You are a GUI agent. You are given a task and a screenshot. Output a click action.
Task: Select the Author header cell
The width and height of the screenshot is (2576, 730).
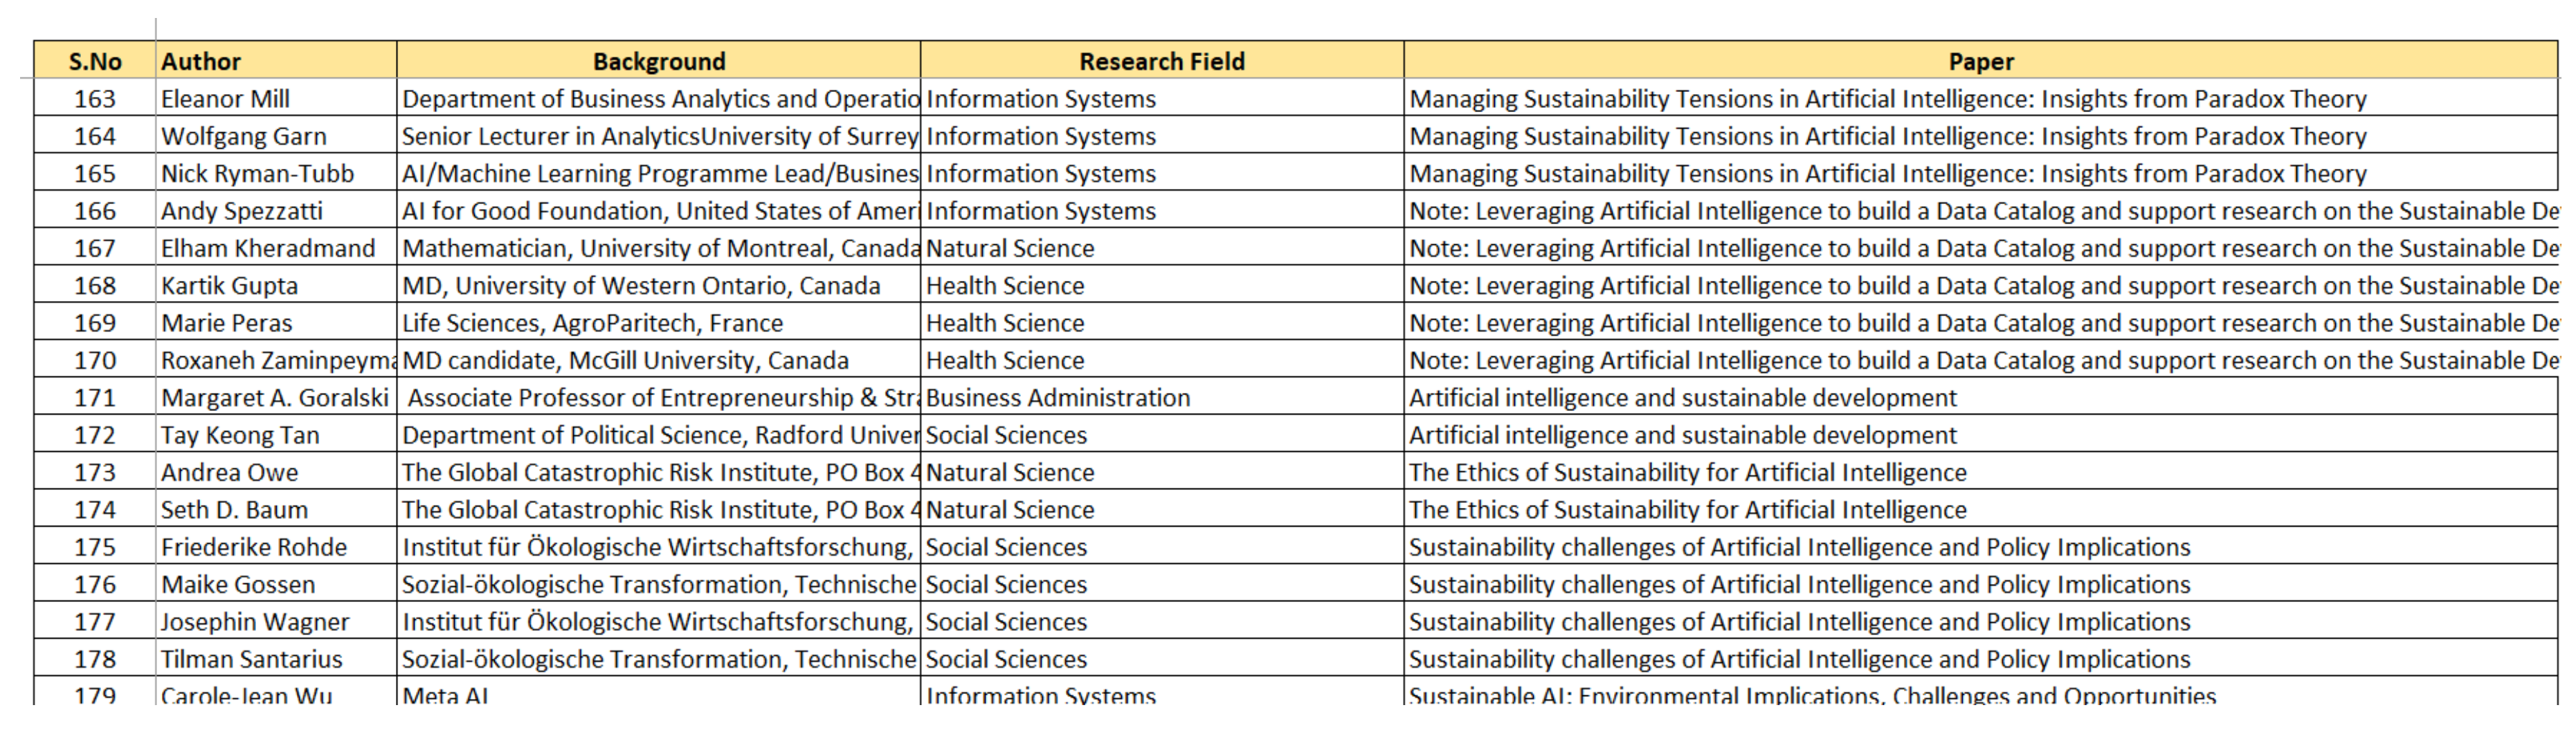(275, 61)
